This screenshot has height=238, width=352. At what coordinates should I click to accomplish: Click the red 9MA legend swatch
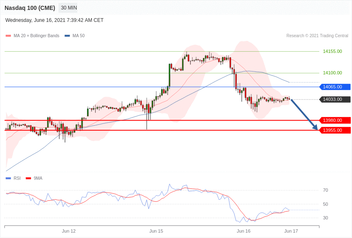29,178
